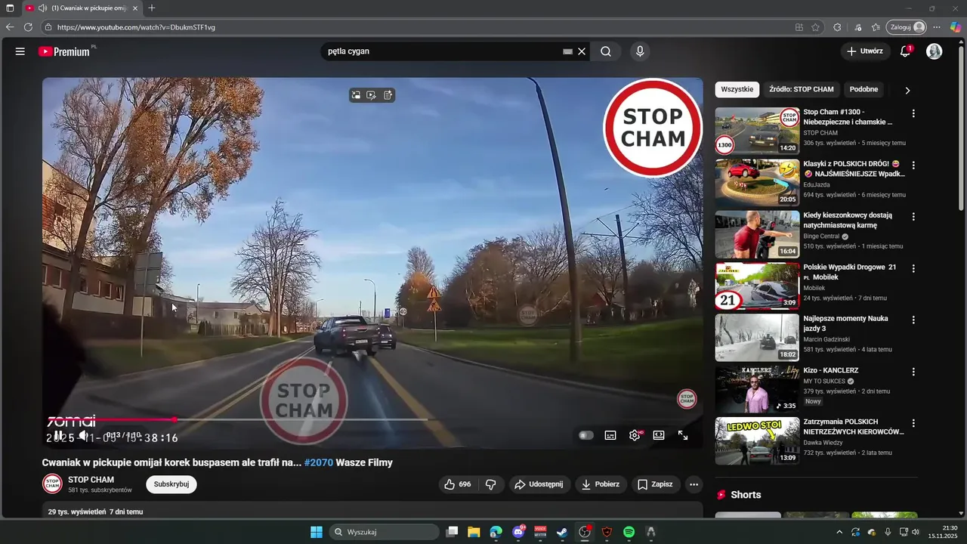Select Źródło: STOP CHAM filter chip
Viewport: 967px width, 544px height.
[802, 89]
